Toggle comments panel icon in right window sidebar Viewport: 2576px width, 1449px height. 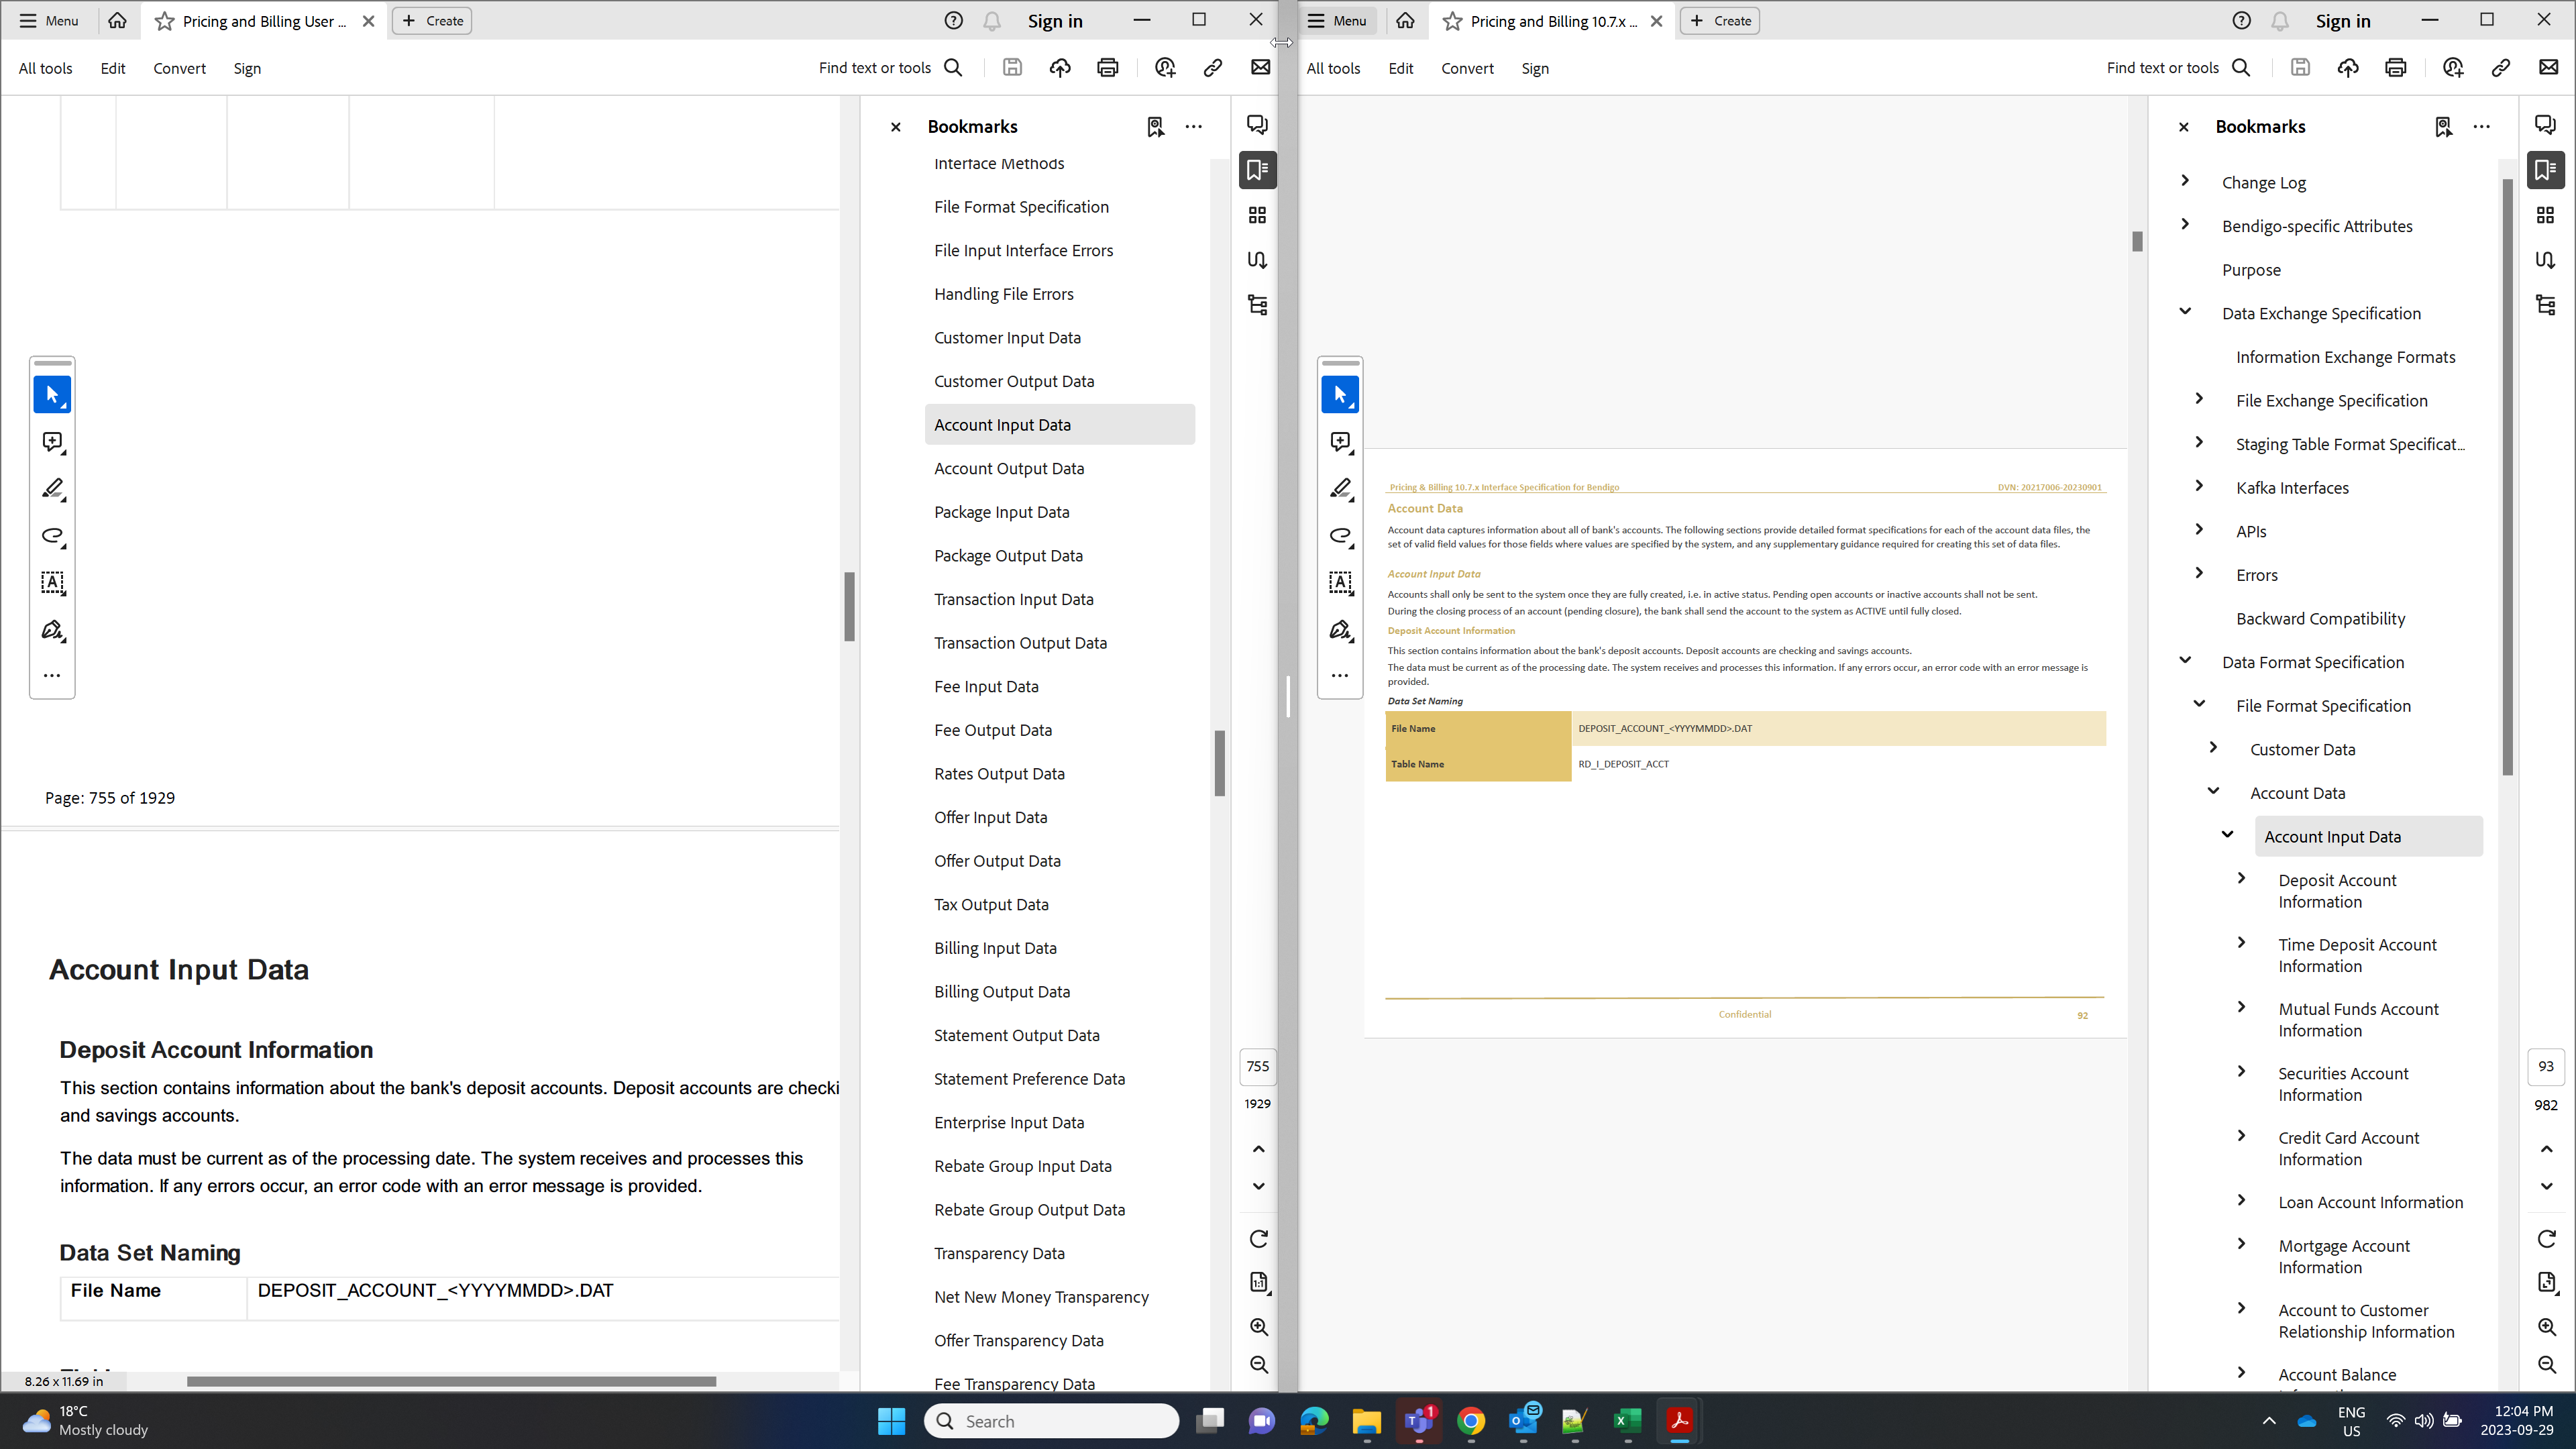point(2545,125)
